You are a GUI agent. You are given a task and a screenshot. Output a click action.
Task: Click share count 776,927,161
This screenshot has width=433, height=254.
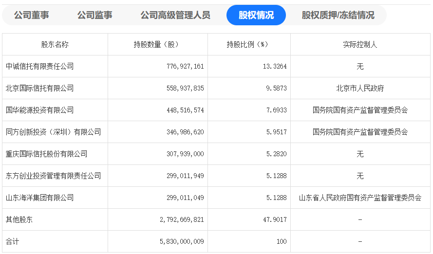pyautogui.click(x=185, y=67)
